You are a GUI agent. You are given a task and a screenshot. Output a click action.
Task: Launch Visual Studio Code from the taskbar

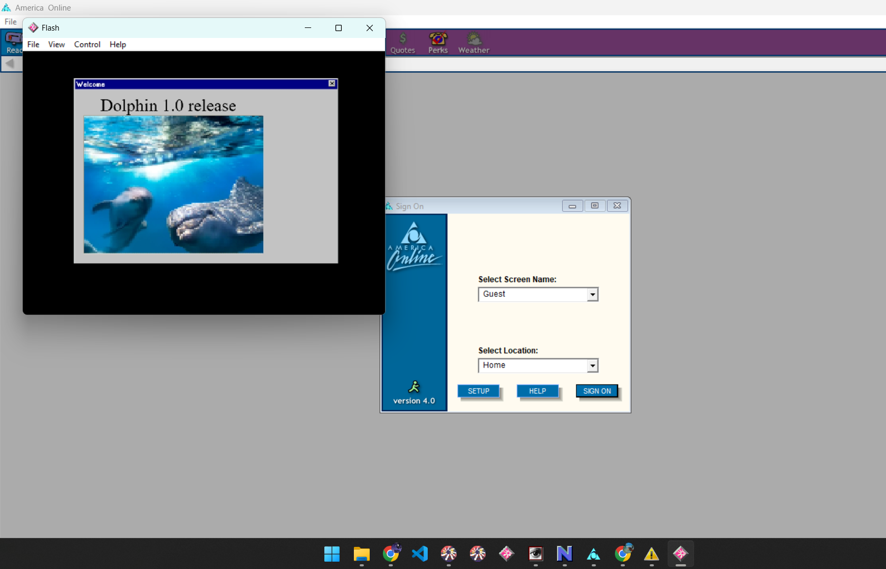pyautogui.click(x=420, y=554)
